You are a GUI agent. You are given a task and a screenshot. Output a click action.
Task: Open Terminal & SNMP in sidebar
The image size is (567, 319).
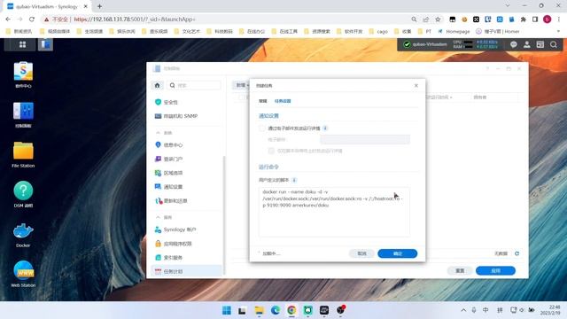point(187,116)
